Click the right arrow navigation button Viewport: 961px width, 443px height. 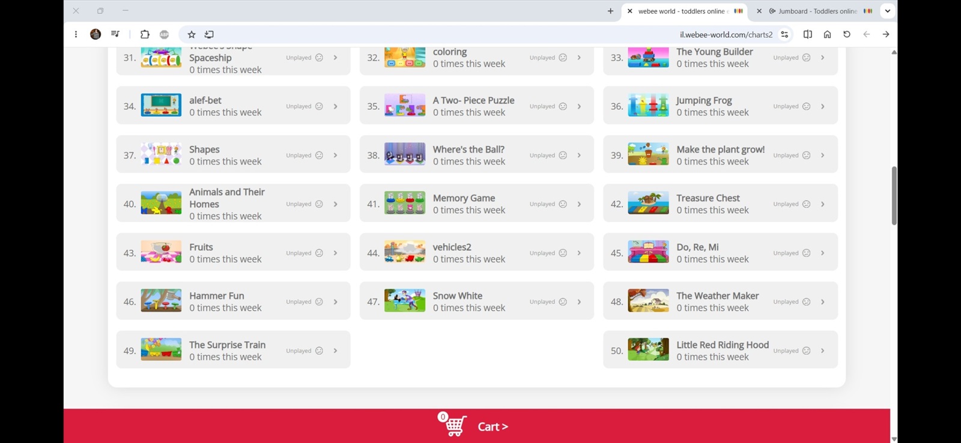tap(886, 34)
